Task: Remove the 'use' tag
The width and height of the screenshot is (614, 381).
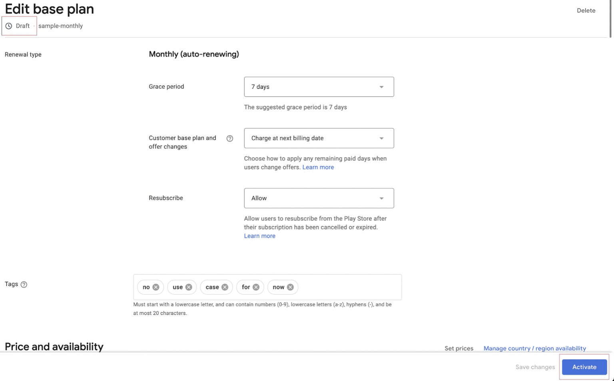Action: pos(189,287)
